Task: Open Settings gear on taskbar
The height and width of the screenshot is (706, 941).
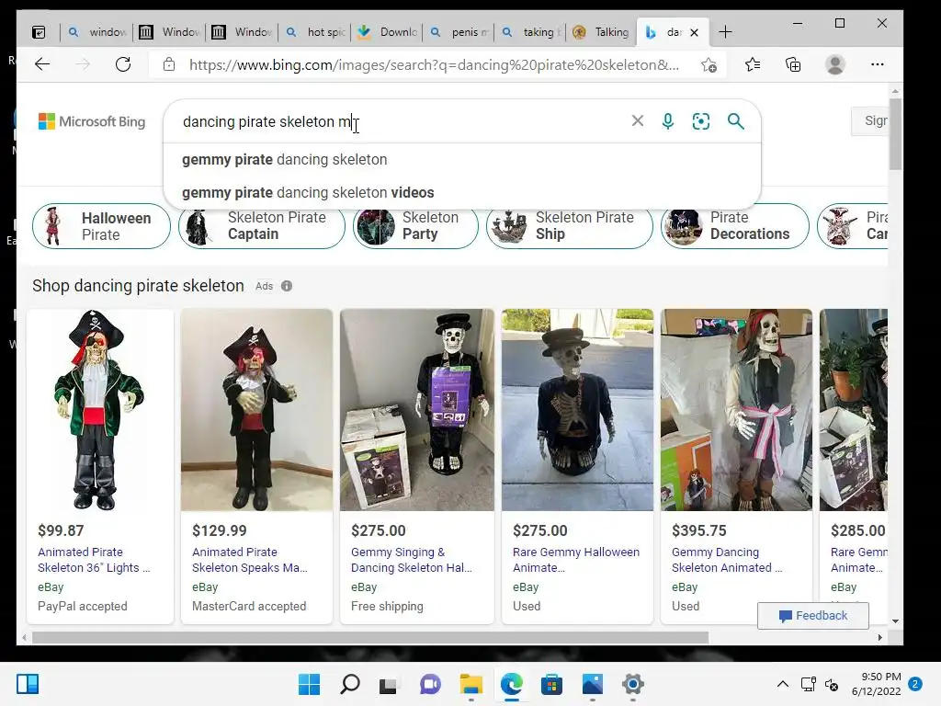Action: (632, 684)
